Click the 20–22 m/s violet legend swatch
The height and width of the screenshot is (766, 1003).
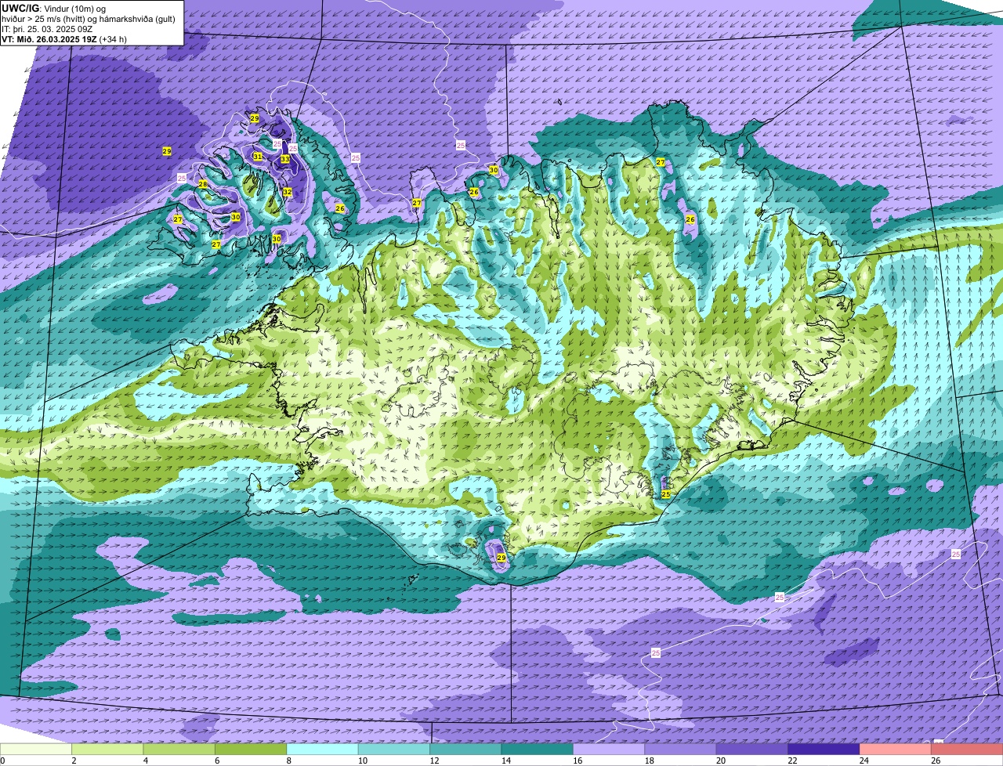753,749
